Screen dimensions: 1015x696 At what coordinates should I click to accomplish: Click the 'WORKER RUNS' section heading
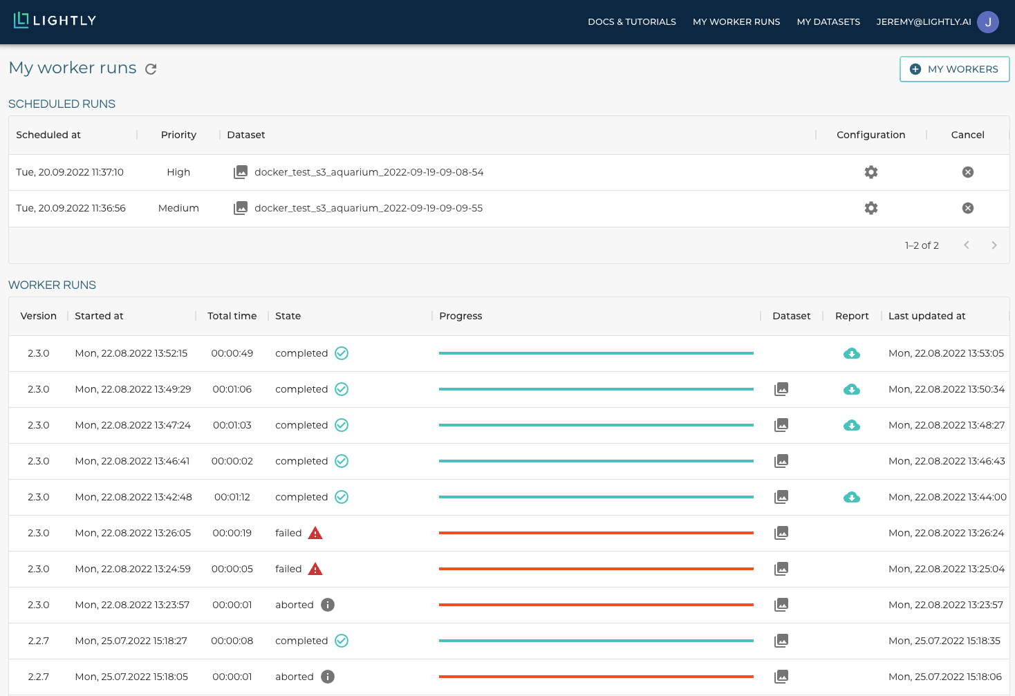pos(52,285)
